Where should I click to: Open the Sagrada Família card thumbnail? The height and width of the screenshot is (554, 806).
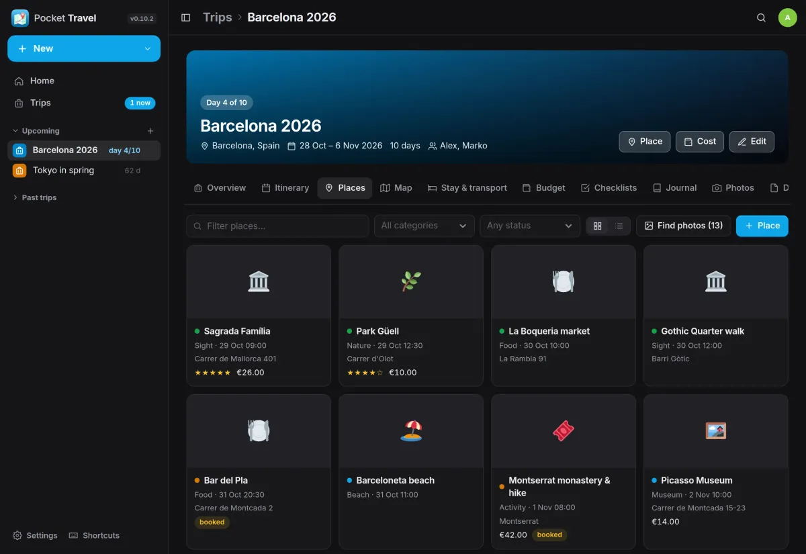(x=259, y=282)
